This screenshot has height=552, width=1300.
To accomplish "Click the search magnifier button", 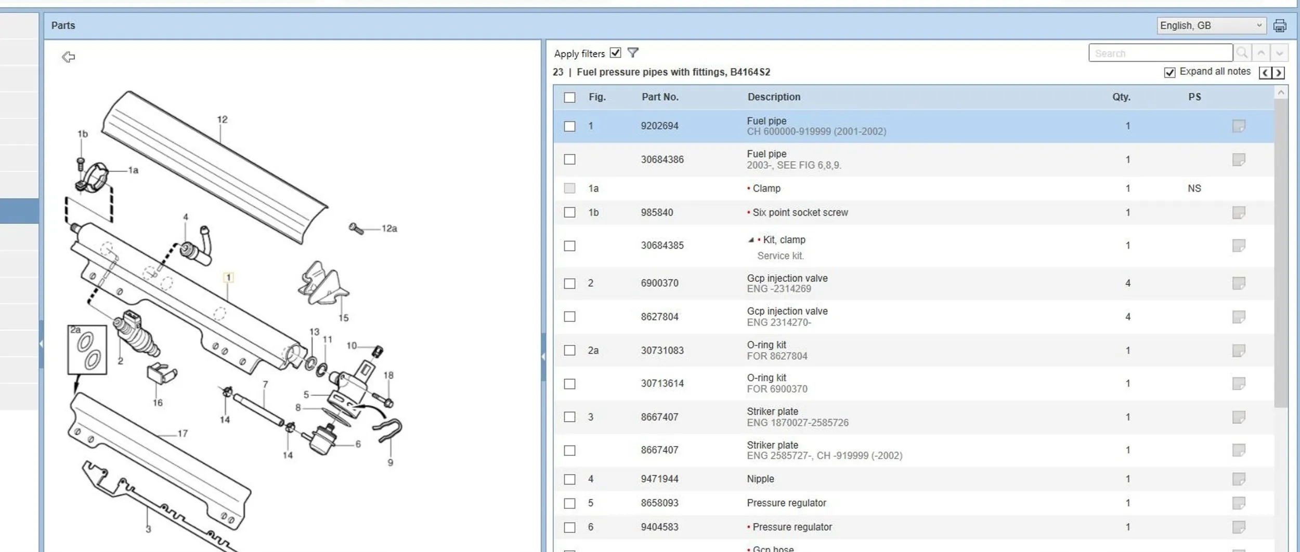I will [1242, 53].
